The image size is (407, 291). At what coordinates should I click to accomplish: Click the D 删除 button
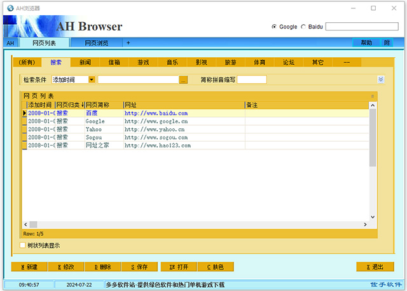(103, 267)
